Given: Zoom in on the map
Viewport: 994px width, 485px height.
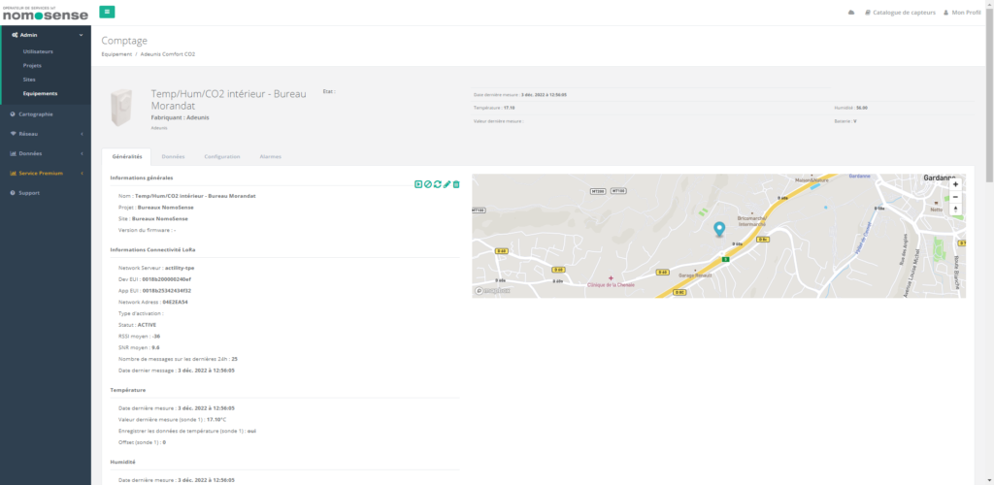Looking at the screenshot, I should pos(955,184).
